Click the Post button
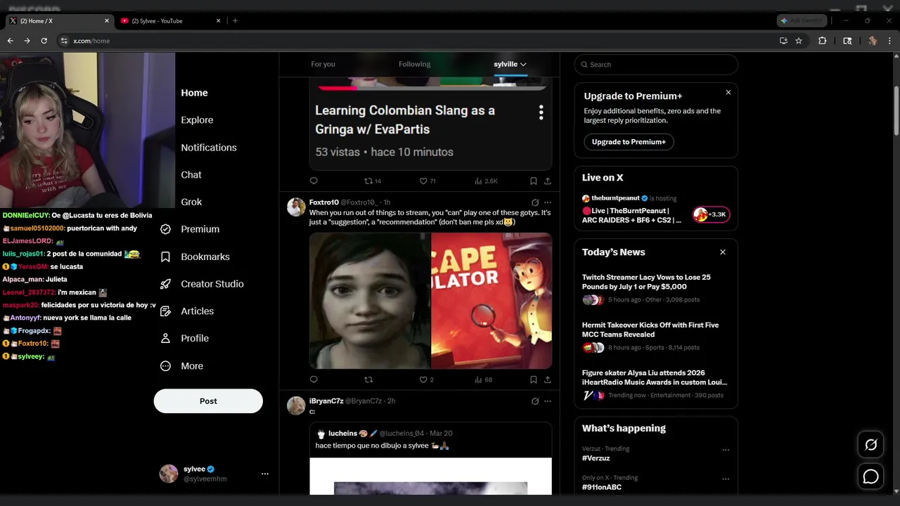Viewport: 900px width, 506px height. (x=208, y=401)
